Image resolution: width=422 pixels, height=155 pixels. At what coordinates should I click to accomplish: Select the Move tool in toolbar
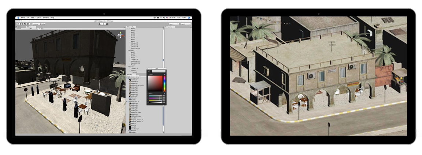pos(21,24)
